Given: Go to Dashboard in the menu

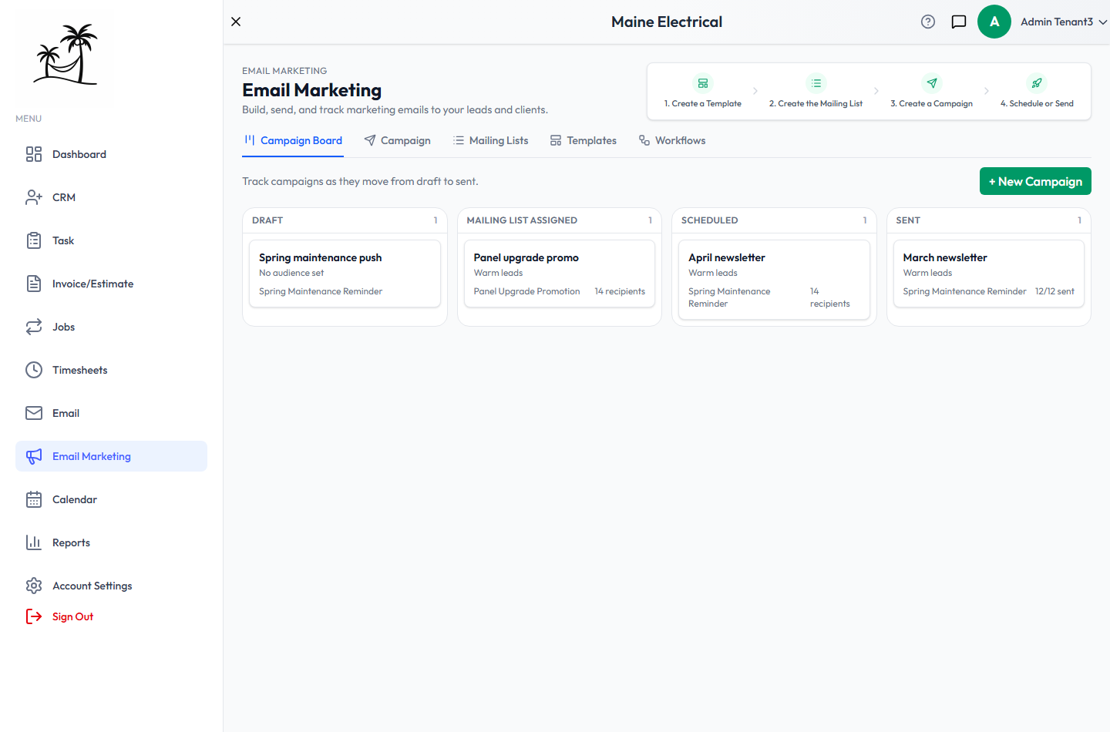Looking at the screenshot, I should 111,154.
